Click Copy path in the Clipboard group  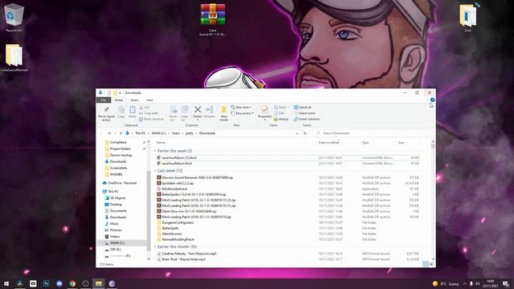[x=149, y=113]
